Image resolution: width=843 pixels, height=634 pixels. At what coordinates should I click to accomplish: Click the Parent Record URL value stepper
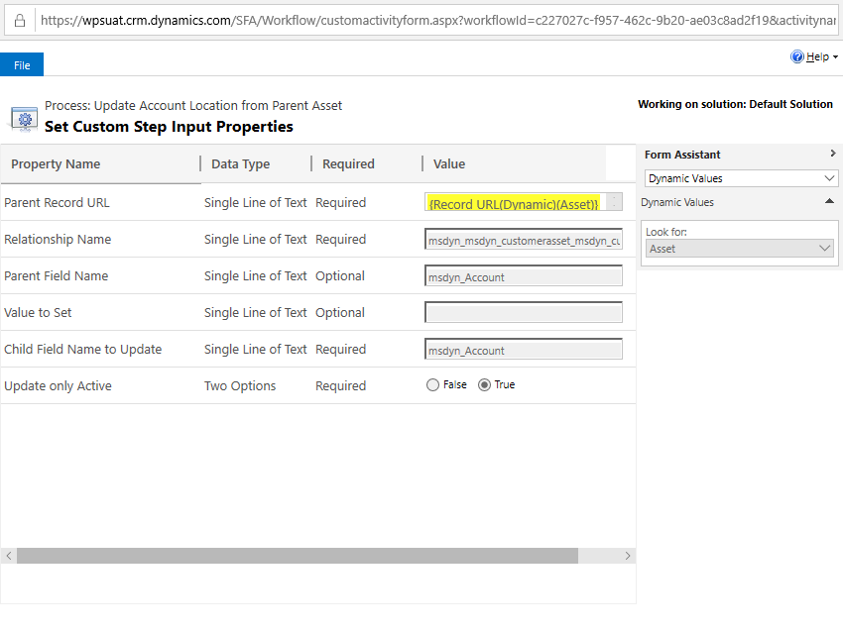(615, 202)
